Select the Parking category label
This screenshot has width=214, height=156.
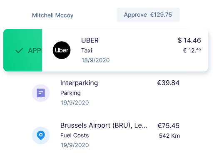pos(70,93)
